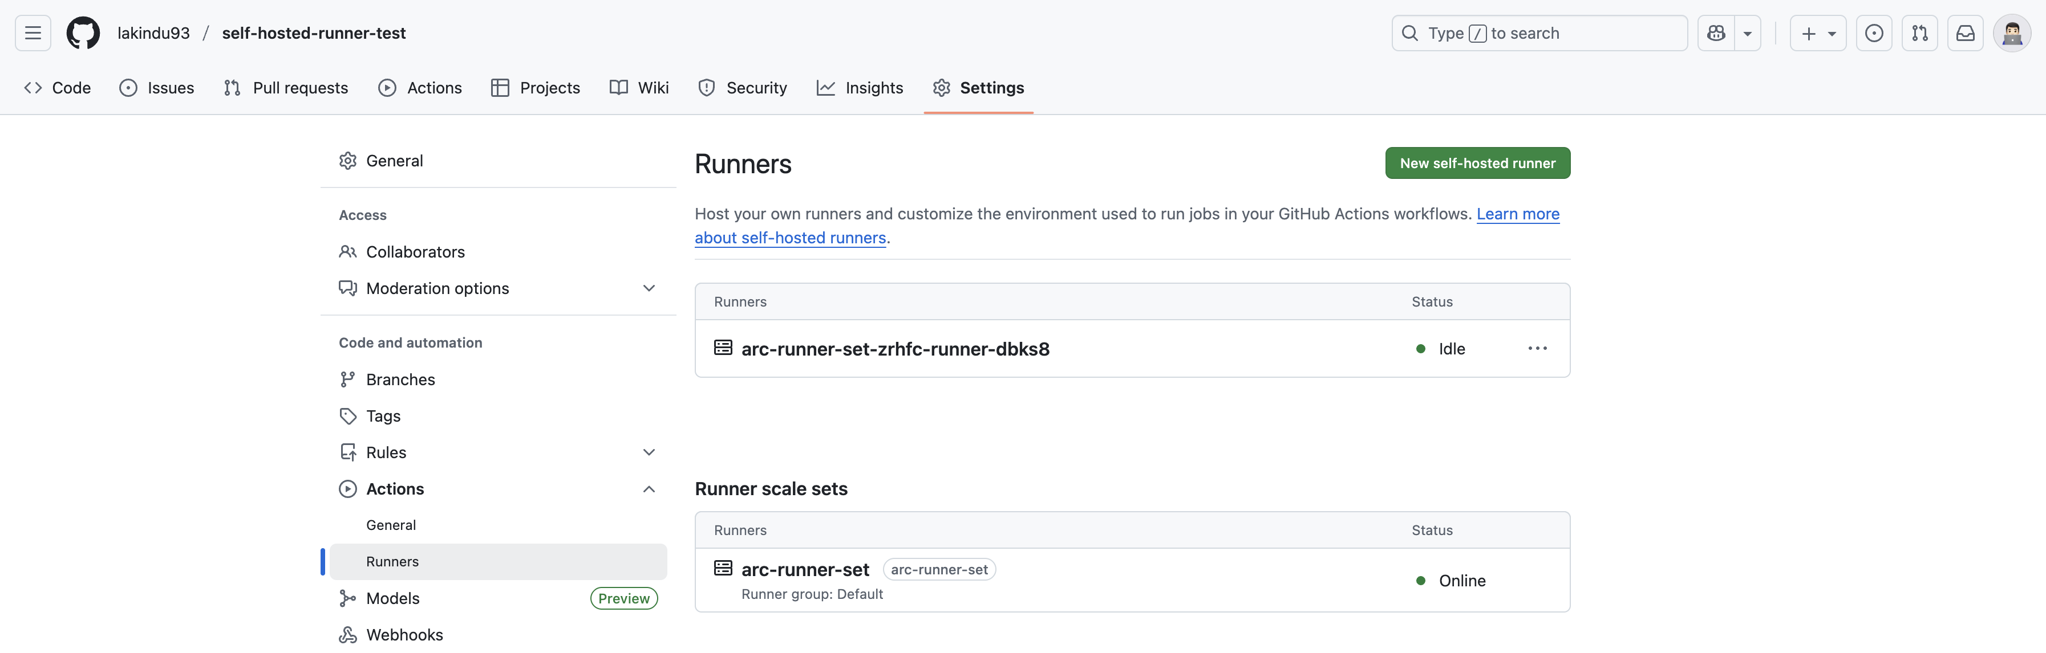Open the GitHub home logo

coord(83,32)
